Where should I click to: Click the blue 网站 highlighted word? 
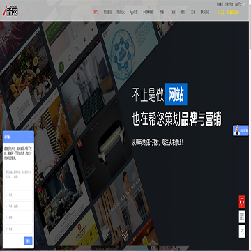(176, 94)
